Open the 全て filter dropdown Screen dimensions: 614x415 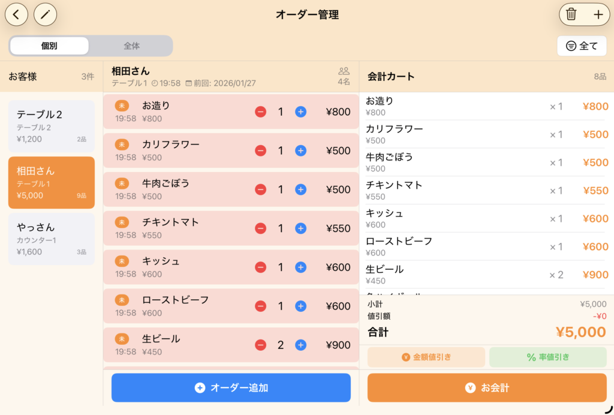coord(582,46)
